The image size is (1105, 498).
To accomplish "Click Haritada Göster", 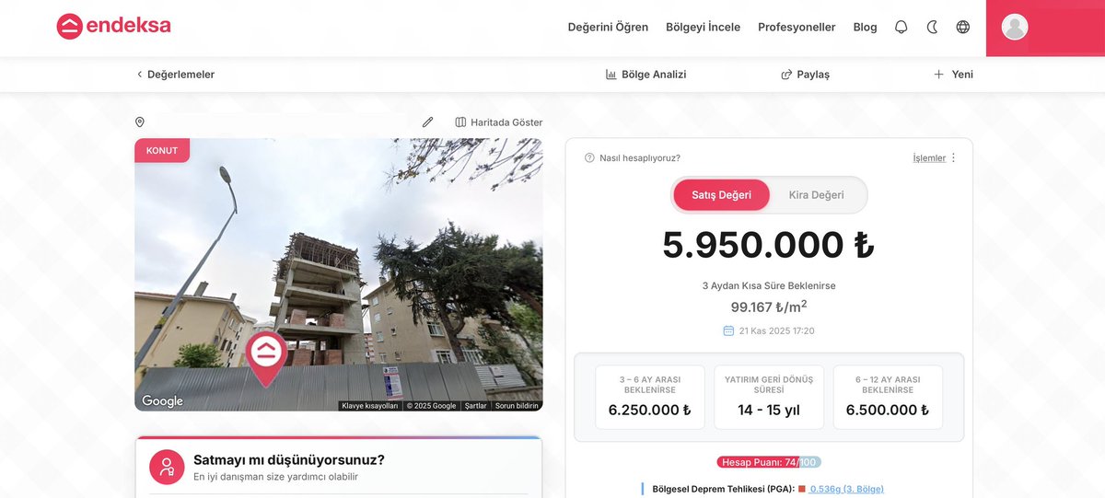I will [x=499, y=122].
